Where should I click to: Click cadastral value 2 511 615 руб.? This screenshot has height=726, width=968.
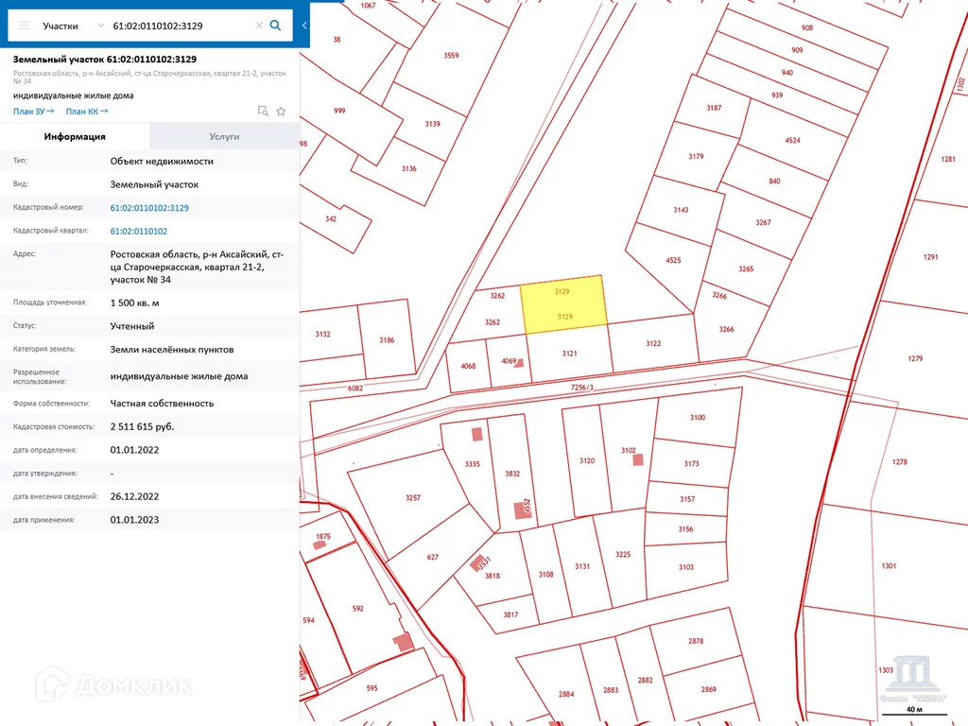[x=142, y=426]
